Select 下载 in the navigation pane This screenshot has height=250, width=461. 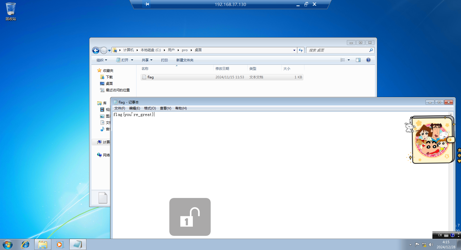coord(106,77)
